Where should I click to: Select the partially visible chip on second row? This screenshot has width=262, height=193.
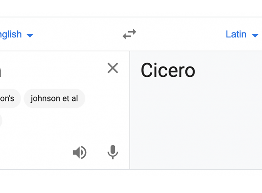pyautogui.click(x=1, y=120)
